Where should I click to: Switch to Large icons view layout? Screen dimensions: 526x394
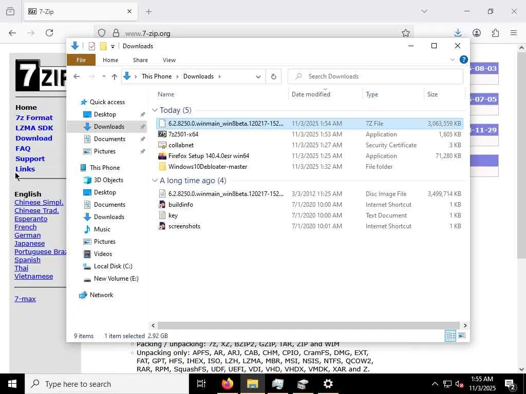point(462,336)
